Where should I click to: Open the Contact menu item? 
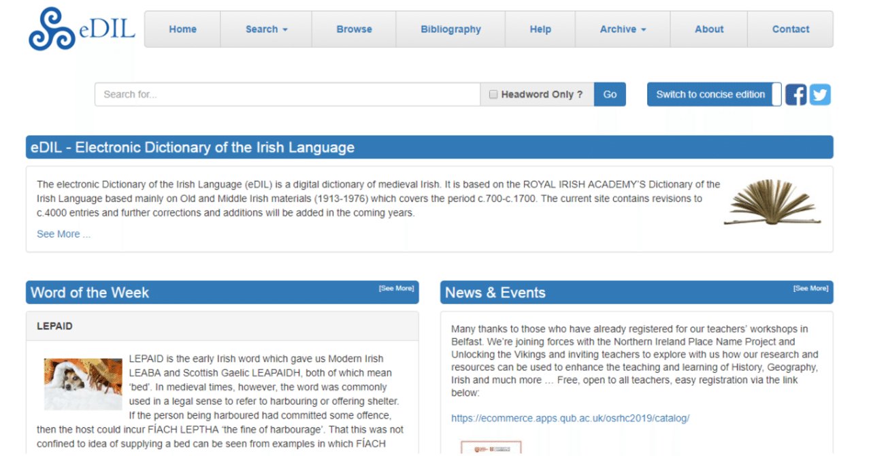click(x=791, y=29)
